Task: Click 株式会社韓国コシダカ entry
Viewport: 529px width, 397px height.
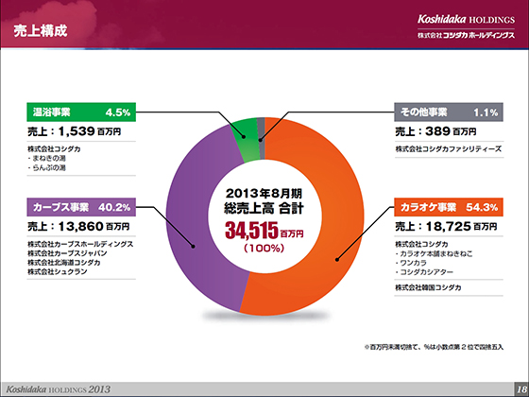Action: click(428, 287)
